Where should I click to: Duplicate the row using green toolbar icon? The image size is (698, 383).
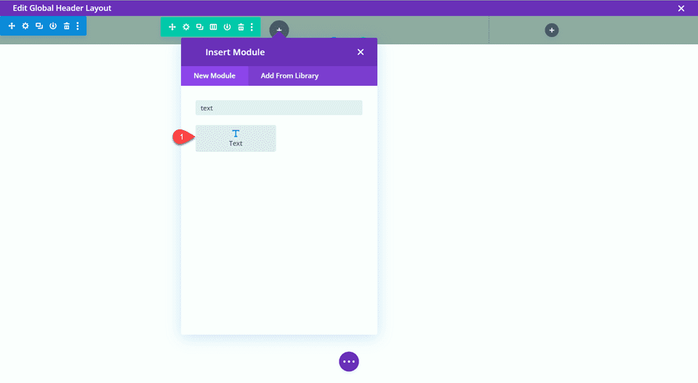pyautogui.click(x=200, y=27)
